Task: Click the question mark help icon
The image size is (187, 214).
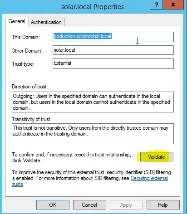Action: tap(157, 5)
